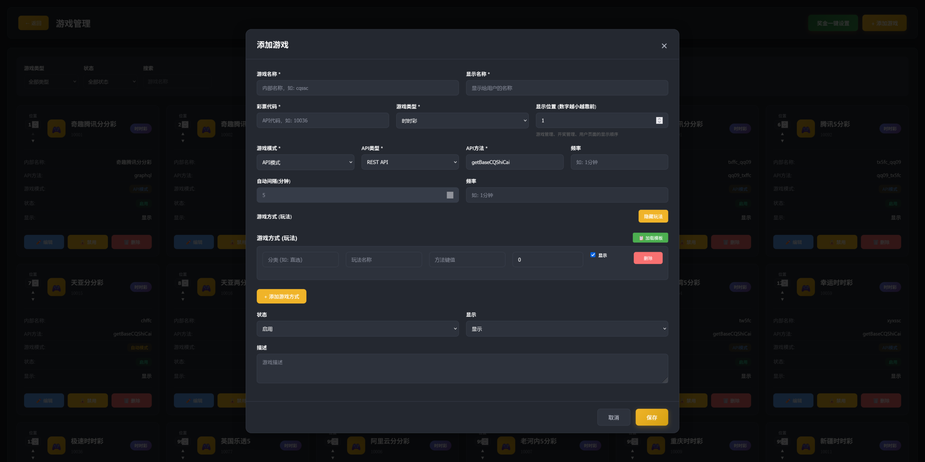Open the 全部类型 filter dropdown
The width and height of the screenshot is (925, 462).
[x=52, y=82]
